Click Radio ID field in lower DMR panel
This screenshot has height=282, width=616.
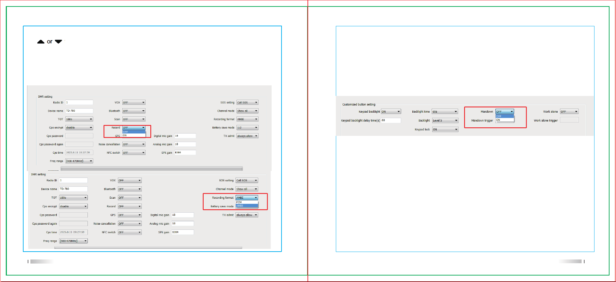pos(73,180)
